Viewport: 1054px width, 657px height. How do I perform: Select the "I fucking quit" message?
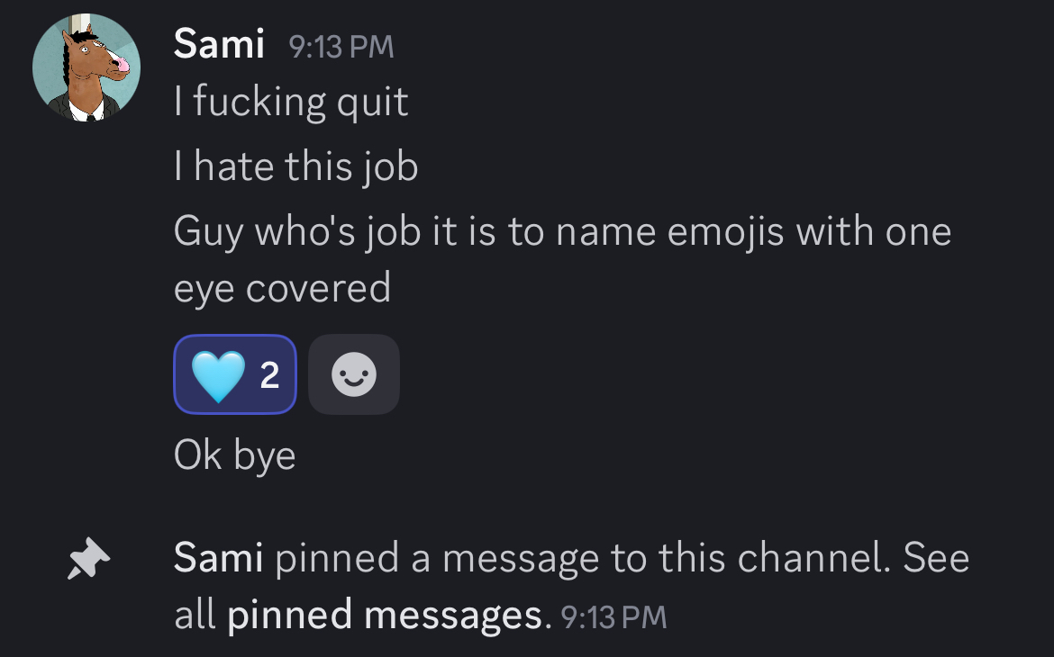tap(291, 102)
